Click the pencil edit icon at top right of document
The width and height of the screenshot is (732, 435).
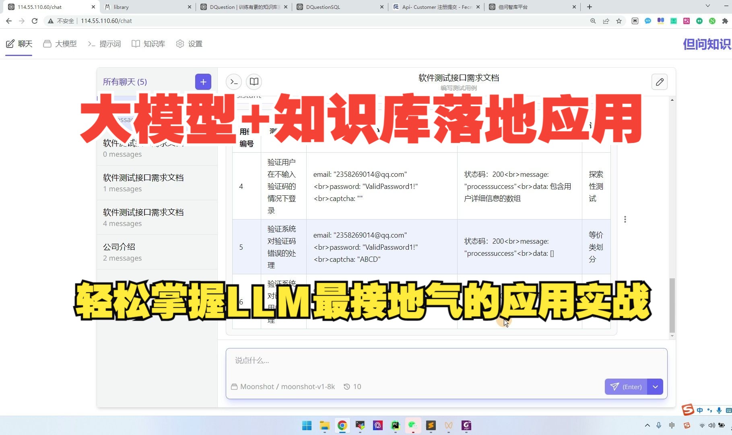(x=659, y=82)
